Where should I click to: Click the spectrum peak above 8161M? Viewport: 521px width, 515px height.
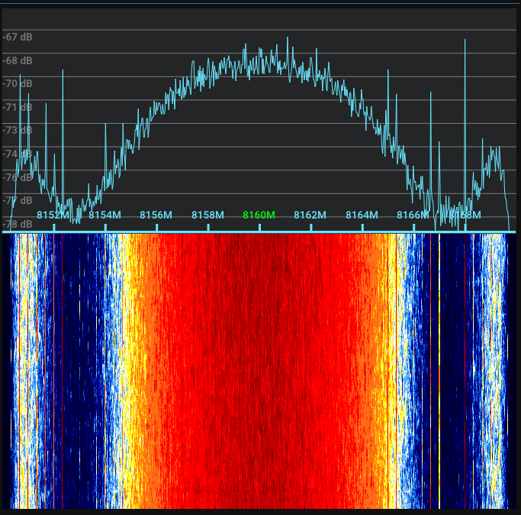coord(288,39)
